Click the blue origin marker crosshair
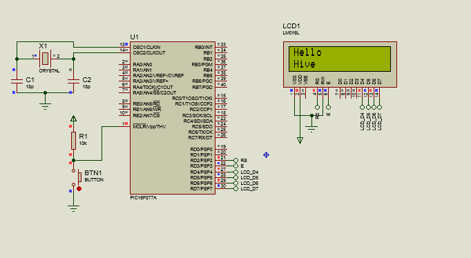 pos(266,155)
